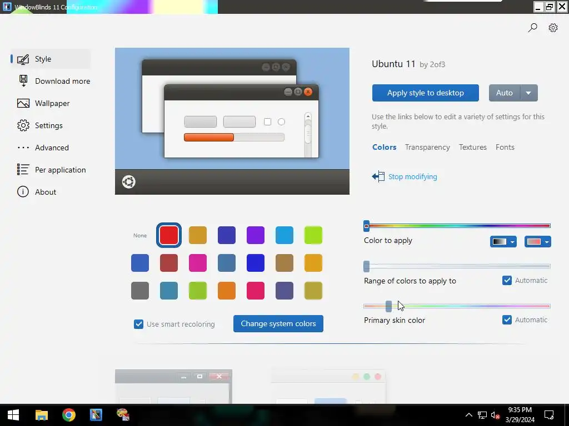
Task: Click Change system colors button
Action: (x=278, y=323)
